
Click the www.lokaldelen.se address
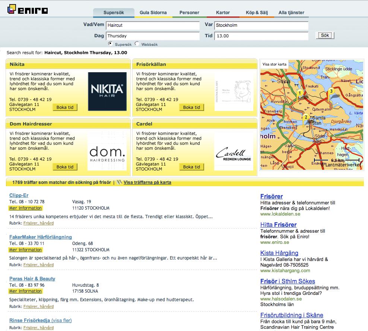click(x=280, y=214)
